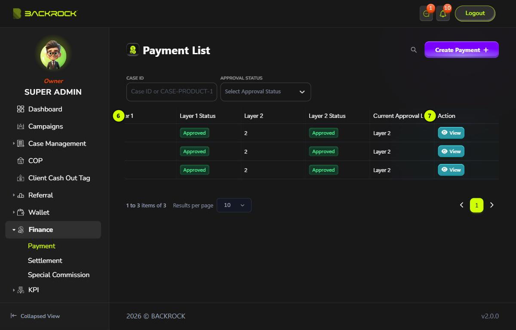This screenshot has height=330, width=516.
Task: Click the Super Admin avatar
Action: click(x=53, y=56)
